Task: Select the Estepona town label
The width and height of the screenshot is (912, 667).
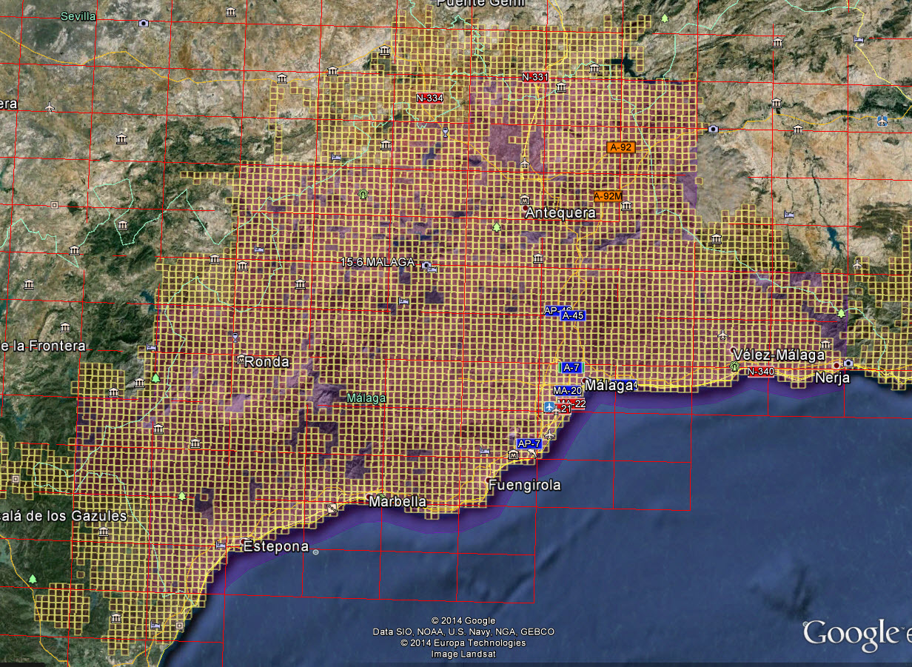Action: [x=276, y=546]
